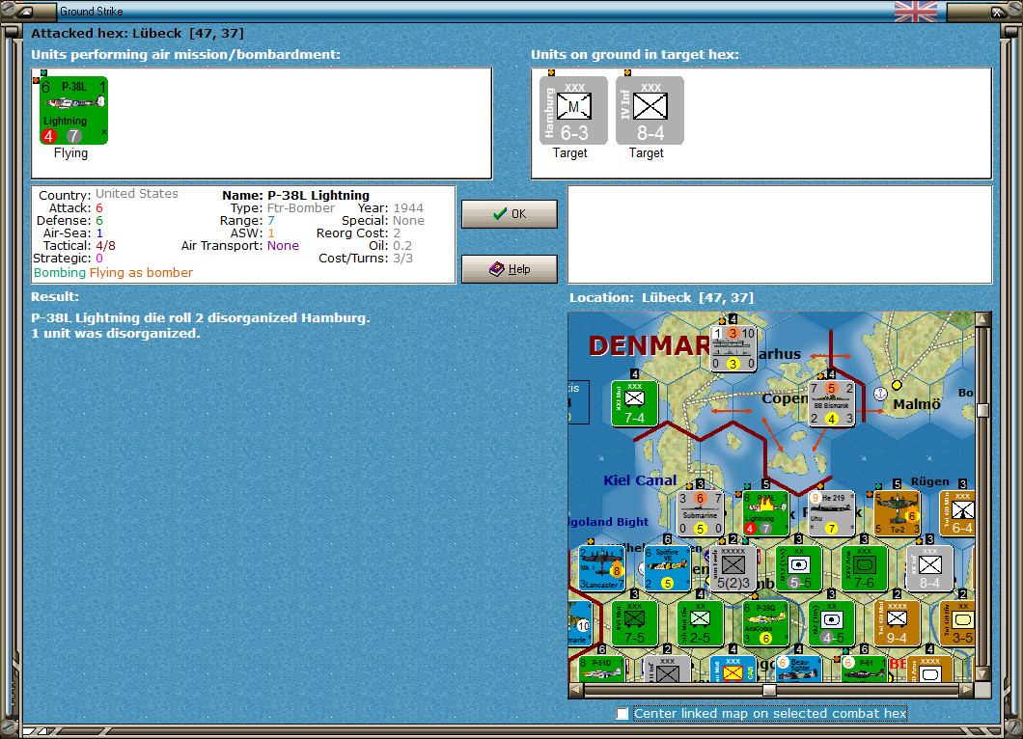The width and height of the screenshot is (1023, 739).
Task: Select the He 219 Uhu air unit on map
Action: 831,513
